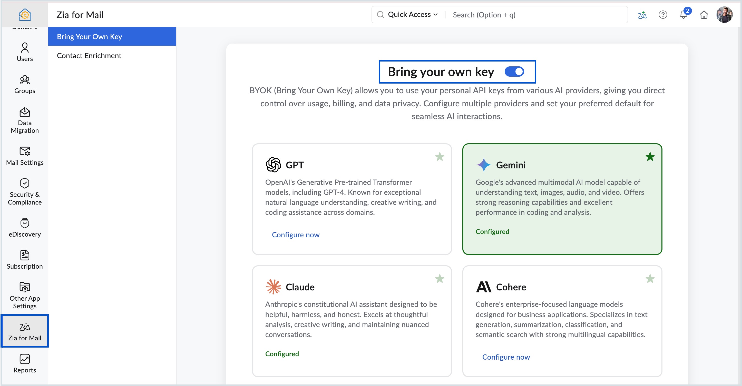This screenshot has width=742, height=386.
Task: Select Contact Enrichment menu item
Action: (89, 56)
